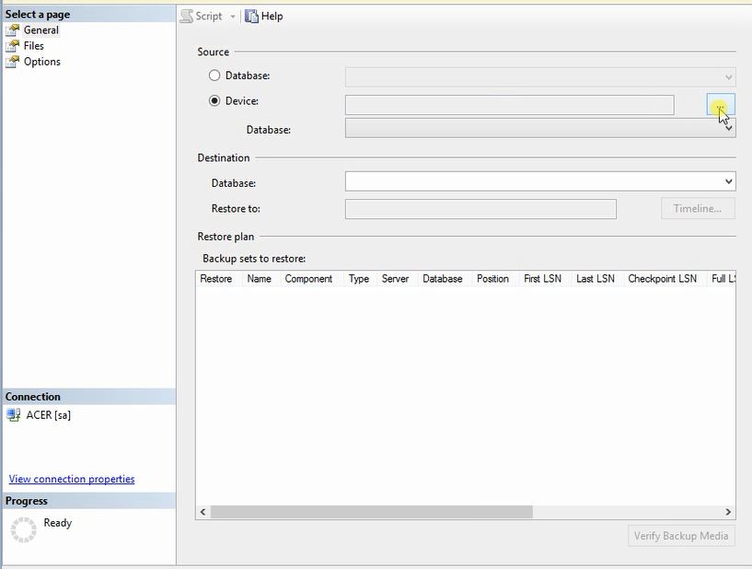Click the Files page icon
The height and width of the screenshot is (569, 752).
13,46
